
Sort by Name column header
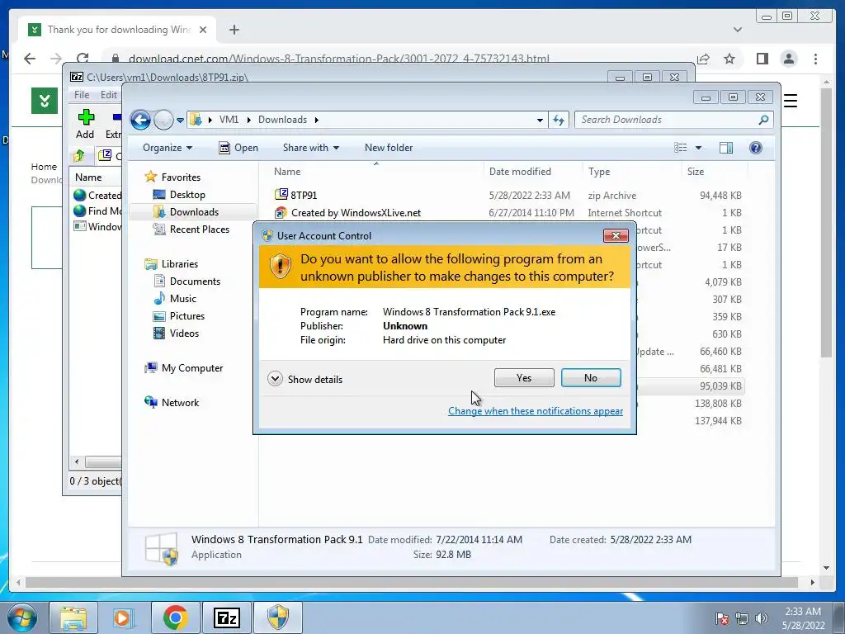coord(286,172)
